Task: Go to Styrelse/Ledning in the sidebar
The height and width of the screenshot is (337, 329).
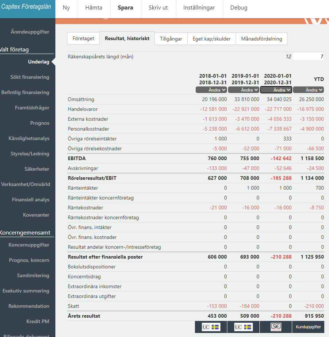Action: pos(30,154)
